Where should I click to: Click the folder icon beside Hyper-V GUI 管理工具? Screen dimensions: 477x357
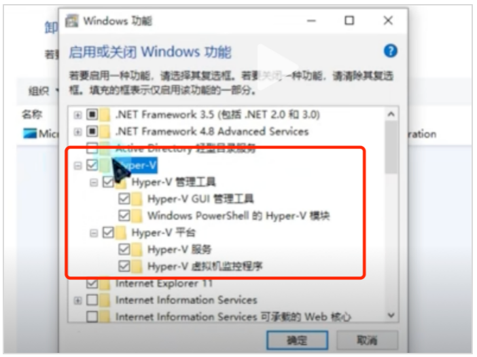click(137, 199)
